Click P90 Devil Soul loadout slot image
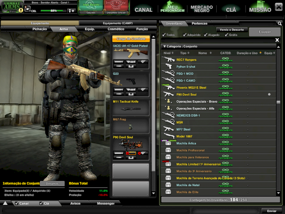This screenshot has width=285, height=214. [x=131, y=145]
